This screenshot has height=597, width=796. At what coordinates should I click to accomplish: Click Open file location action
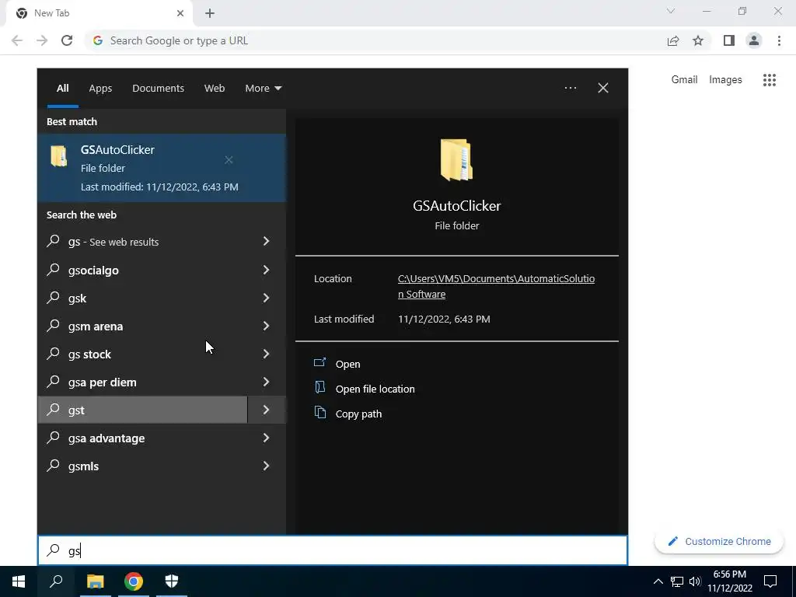[375, 389]
